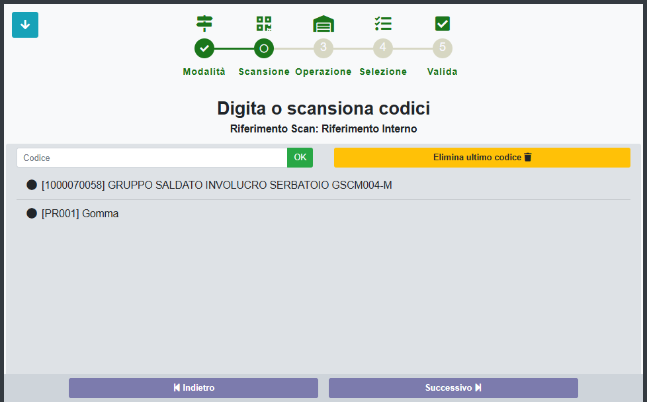Click bullet beside [PR001] Gomma
The width and height of the screenshot is (647, 402).
coord(32,213)
